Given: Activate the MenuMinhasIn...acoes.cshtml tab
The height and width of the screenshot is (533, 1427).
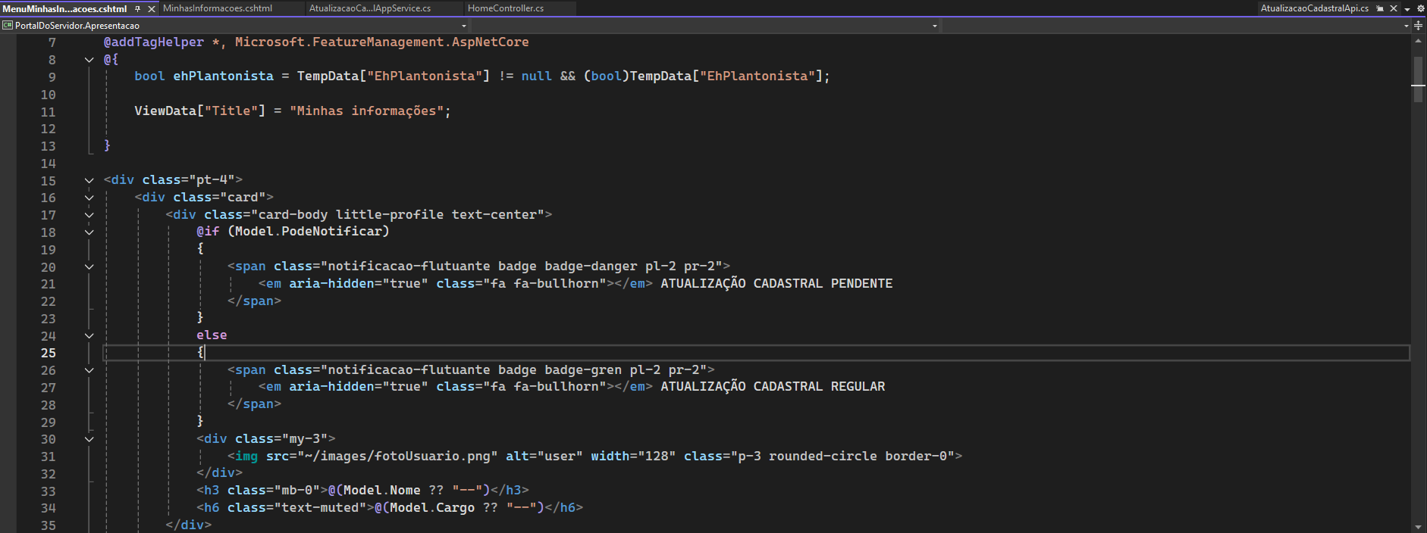Looking at the screenshot, I should 64,8.
